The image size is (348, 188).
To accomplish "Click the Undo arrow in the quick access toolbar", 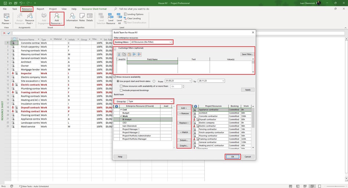I will click(x=21, y=3).
